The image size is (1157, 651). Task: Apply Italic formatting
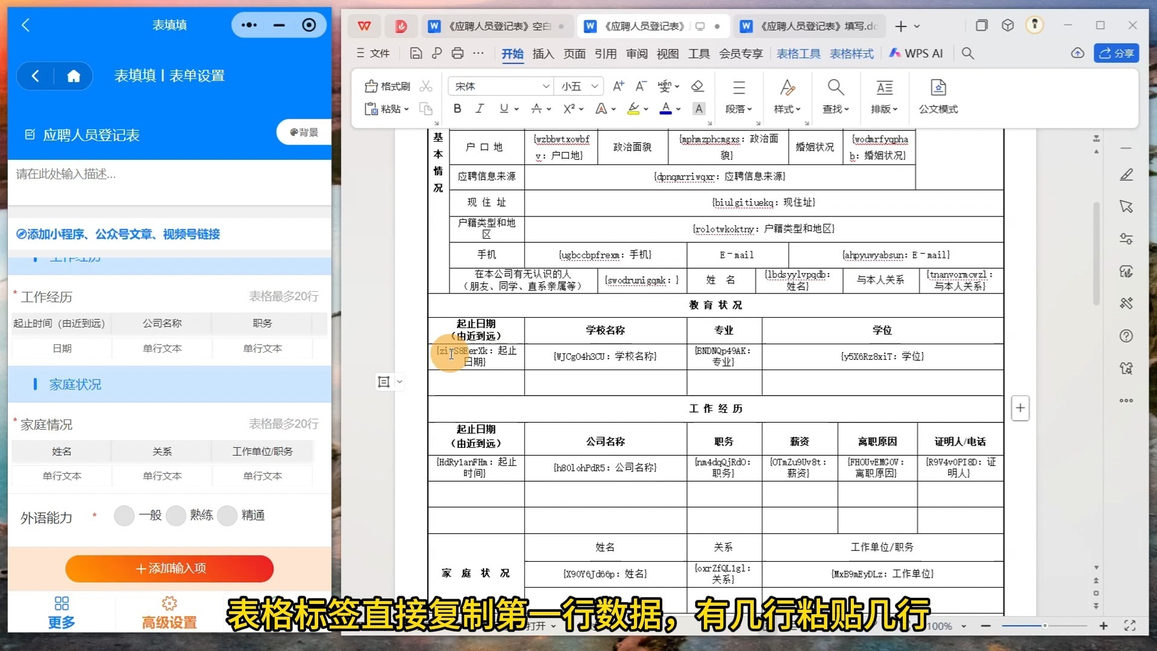[x=480, y=108]
